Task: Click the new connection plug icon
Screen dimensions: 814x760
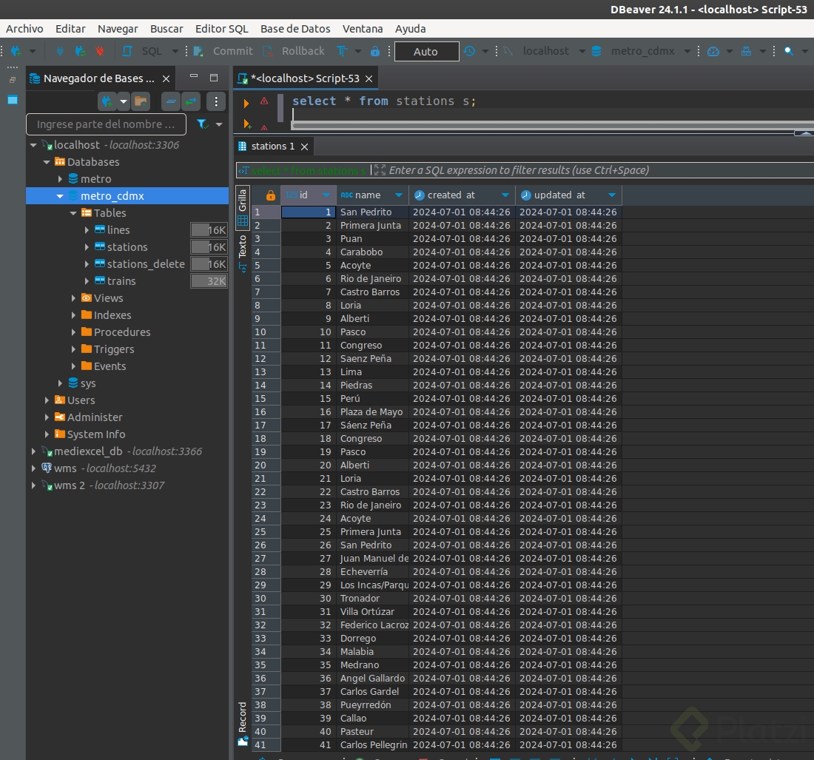Action: pos(107,101)
